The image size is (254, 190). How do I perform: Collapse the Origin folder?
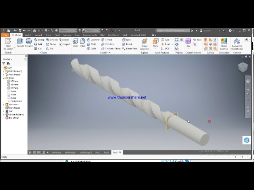(x=4, y=78)
